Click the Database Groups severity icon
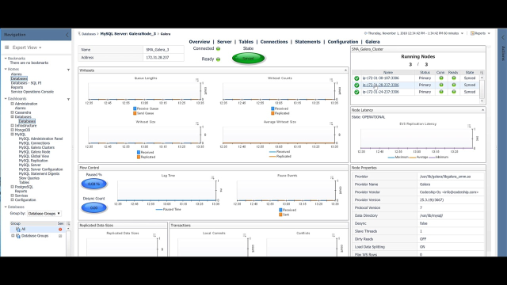507x285 pixels. coord(60,236)
